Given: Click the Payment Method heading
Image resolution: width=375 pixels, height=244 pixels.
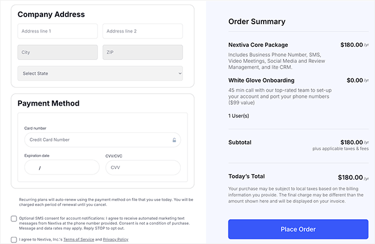Looking at the screenshot, I should 49,104.
